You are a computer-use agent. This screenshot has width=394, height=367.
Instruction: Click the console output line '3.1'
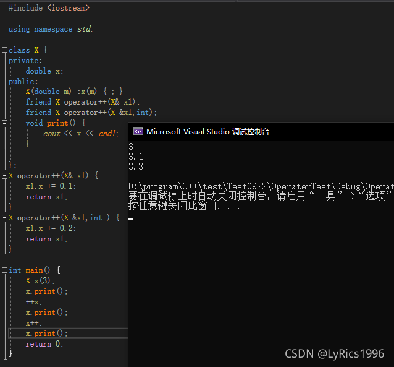pos(136,157)
